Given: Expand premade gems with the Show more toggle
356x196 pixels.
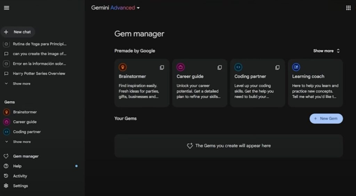Looking at the screenshot, I should [326, 51].
